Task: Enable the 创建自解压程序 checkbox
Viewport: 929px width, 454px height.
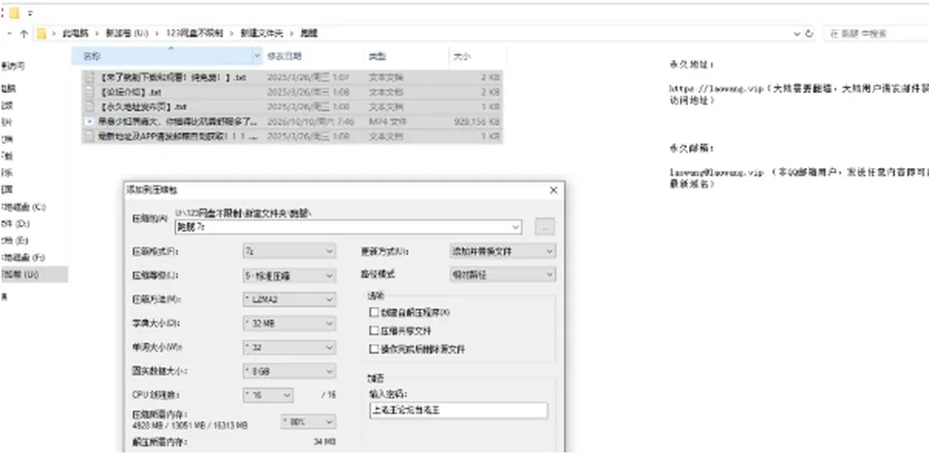Action: [x=374, y=312]
